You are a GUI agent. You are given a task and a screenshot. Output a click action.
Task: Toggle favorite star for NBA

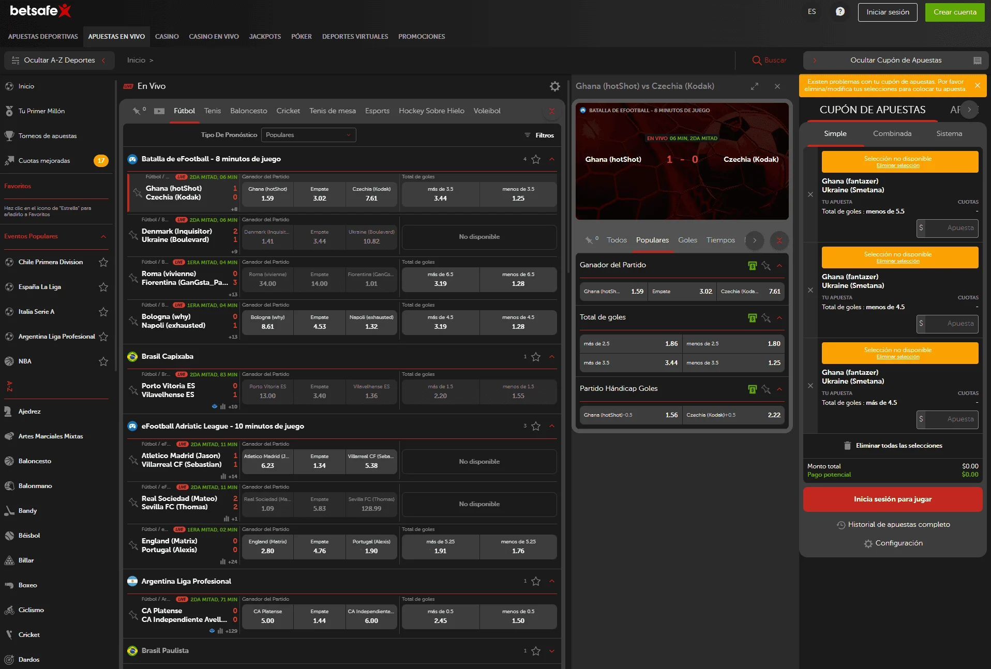point(103,361)
